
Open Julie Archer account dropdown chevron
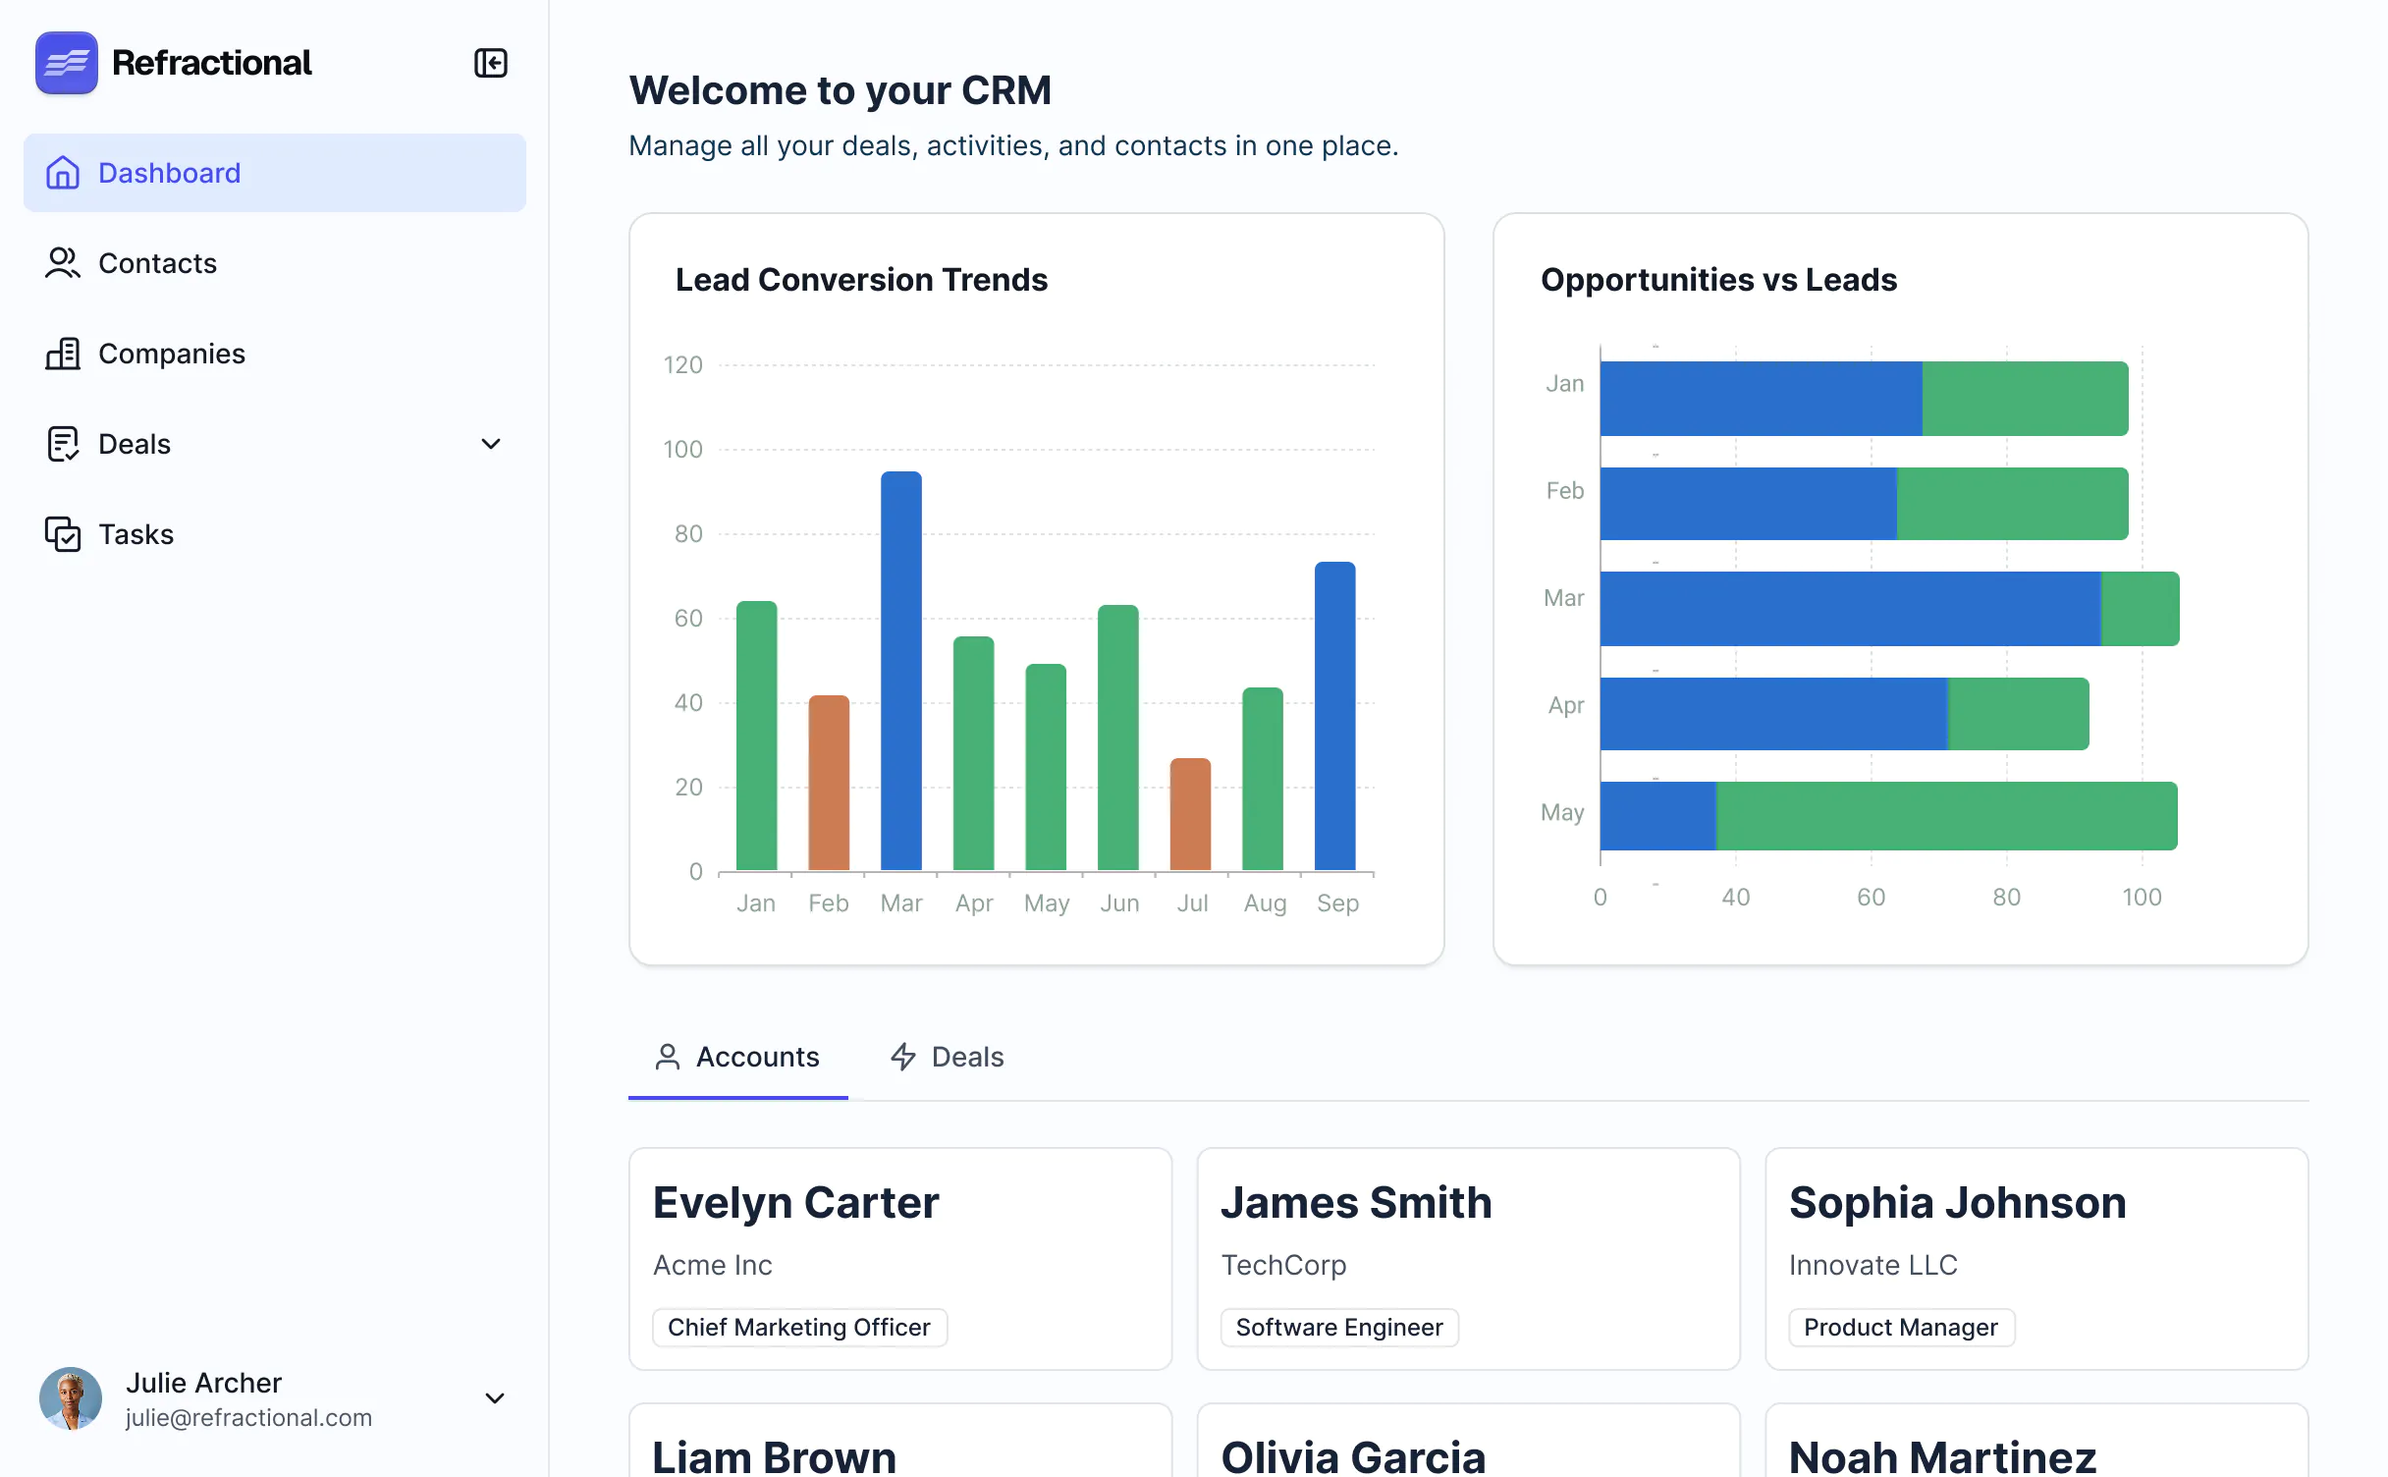tap(495, 1397)
